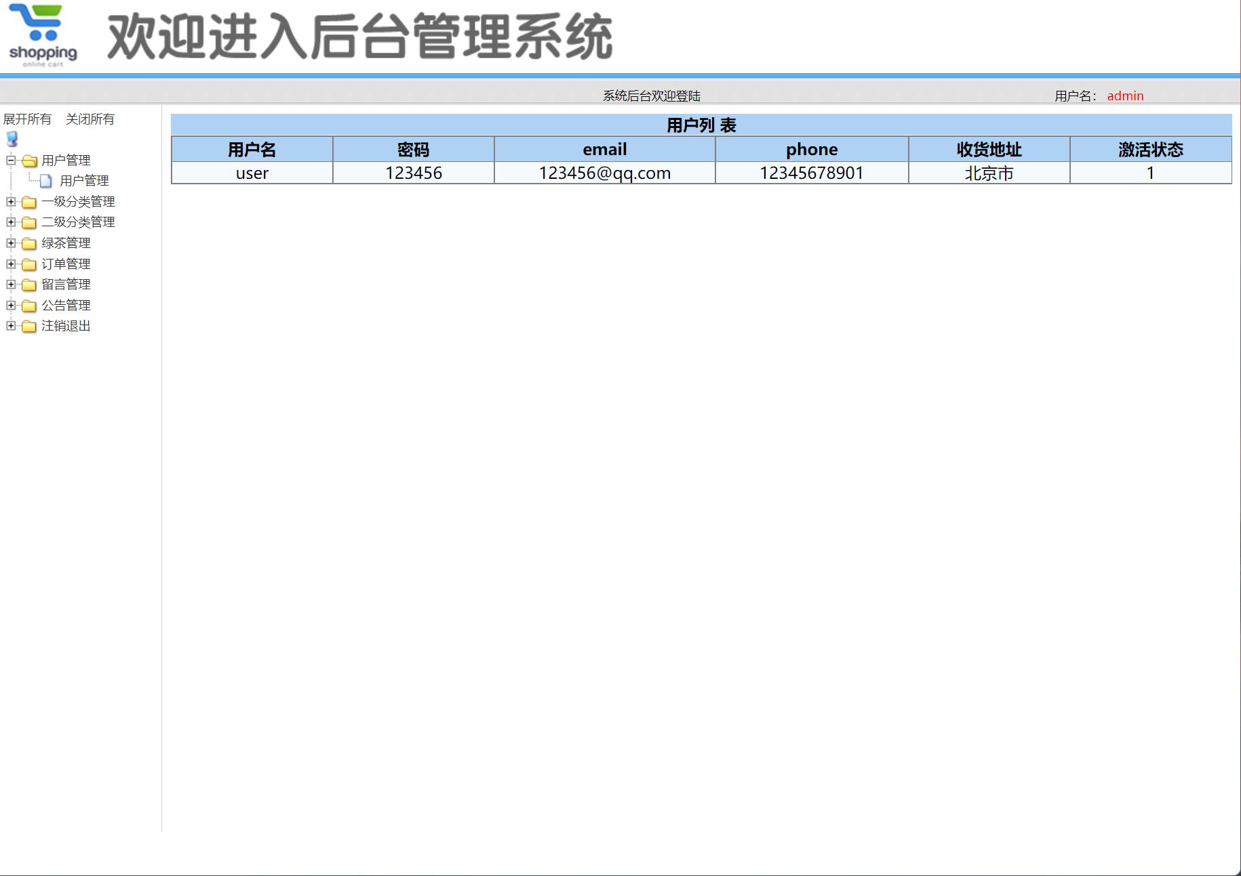Click 展开所有 to expand all nodes
Viewport: 1241px width, 876px height.
tap(28, 119)
